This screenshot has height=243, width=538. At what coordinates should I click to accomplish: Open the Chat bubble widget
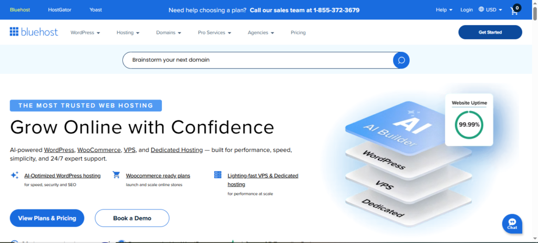(x=512, y=224)
